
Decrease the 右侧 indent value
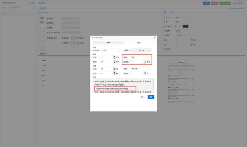coord(114,63)
